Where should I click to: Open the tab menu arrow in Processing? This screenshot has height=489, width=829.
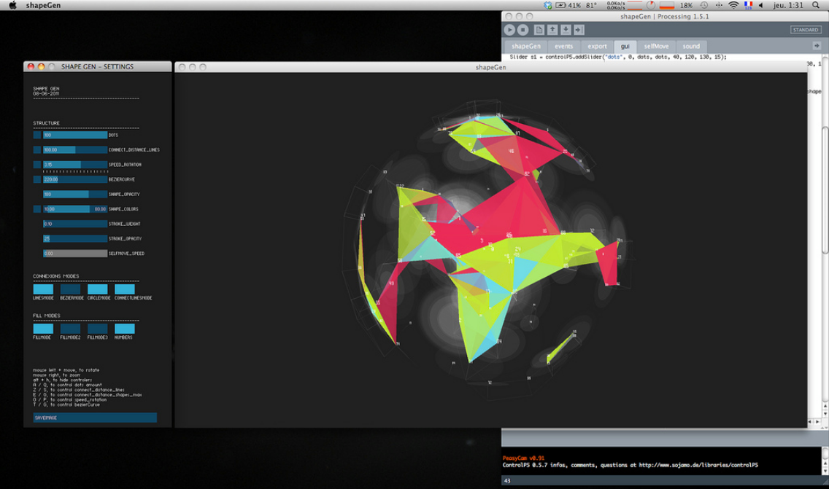[817, 46]
